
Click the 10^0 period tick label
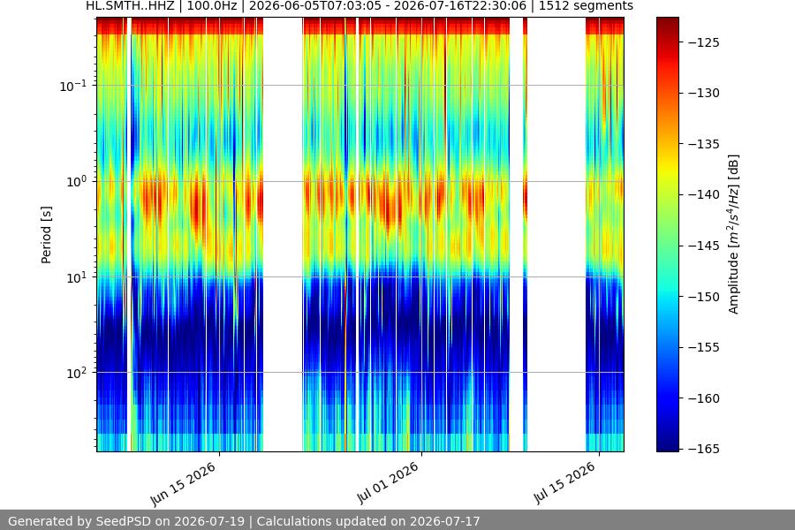click(x=79, y=181)
